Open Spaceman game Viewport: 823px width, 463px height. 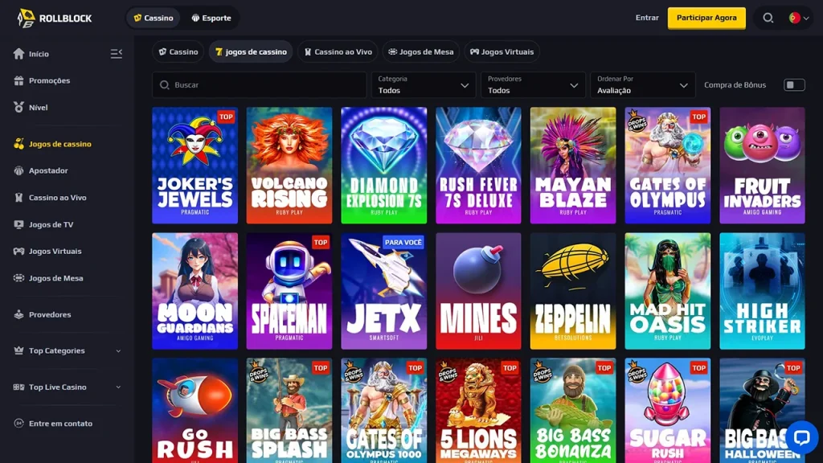289,291
